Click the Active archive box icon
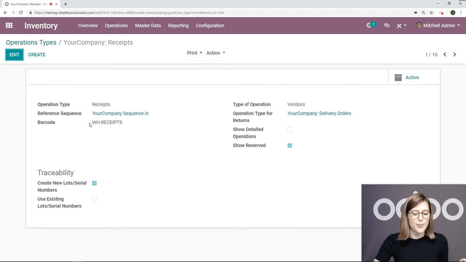The image size is (466, 262). coord(398,78)
